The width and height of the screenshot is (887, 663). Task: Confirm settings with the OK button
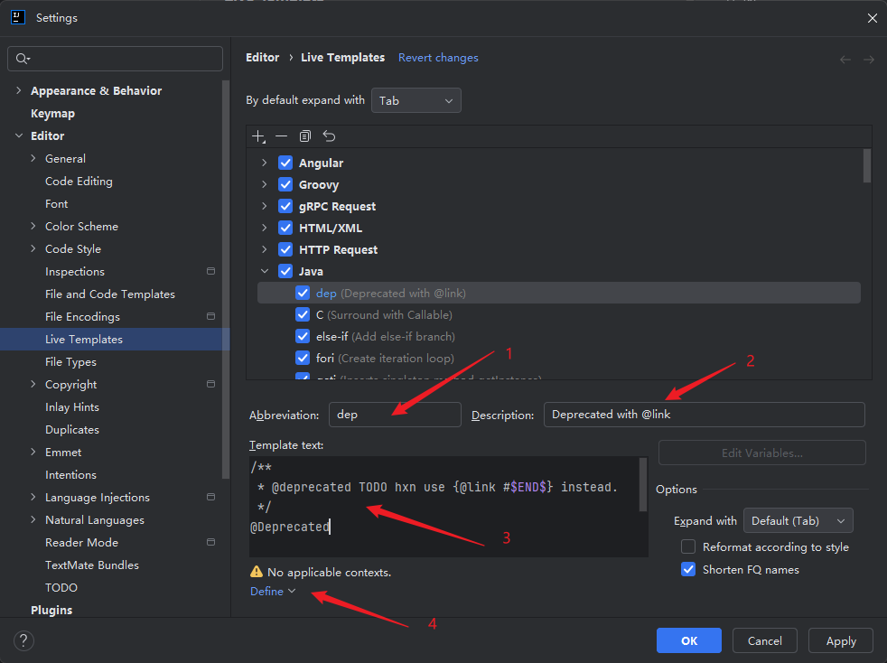tap(689, 641)
